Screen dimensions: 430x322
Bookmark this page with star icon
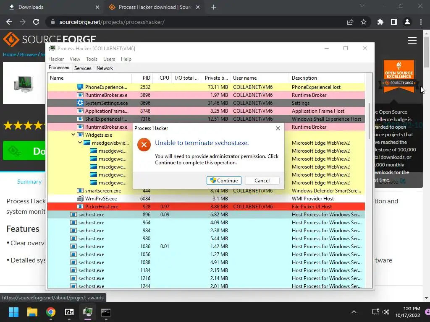click(364, 22)
